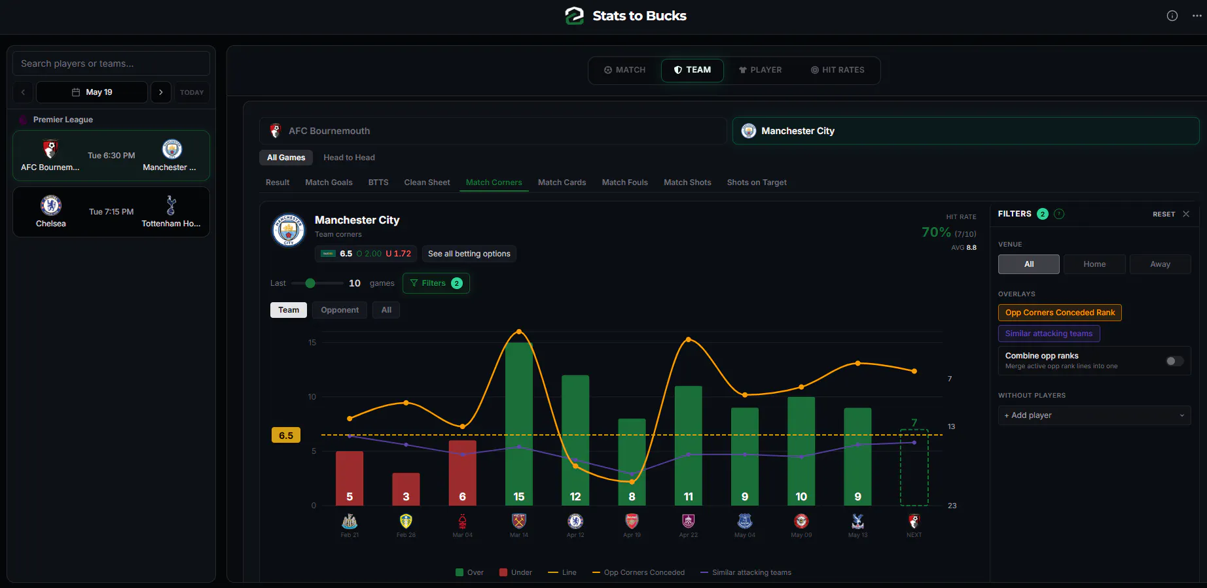The image size is (1207, 588).
Task: Switch to the TEAM tab
Action: point(693,70)
